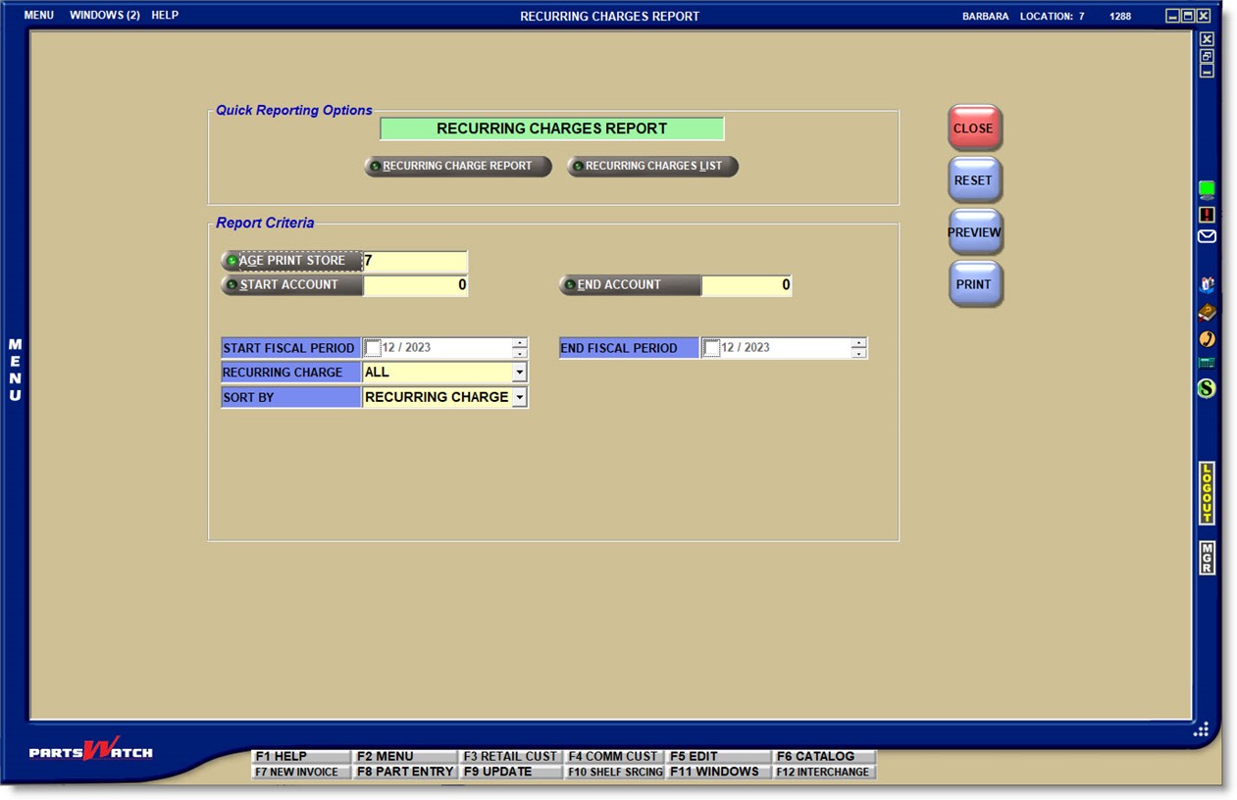Viewport: 1237px width, 800px height.
Task: Click the orange telephone icon
Action: 1207,339
